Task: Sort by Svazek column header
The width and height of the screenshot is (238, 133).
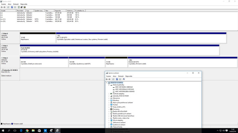Action: 8,11
